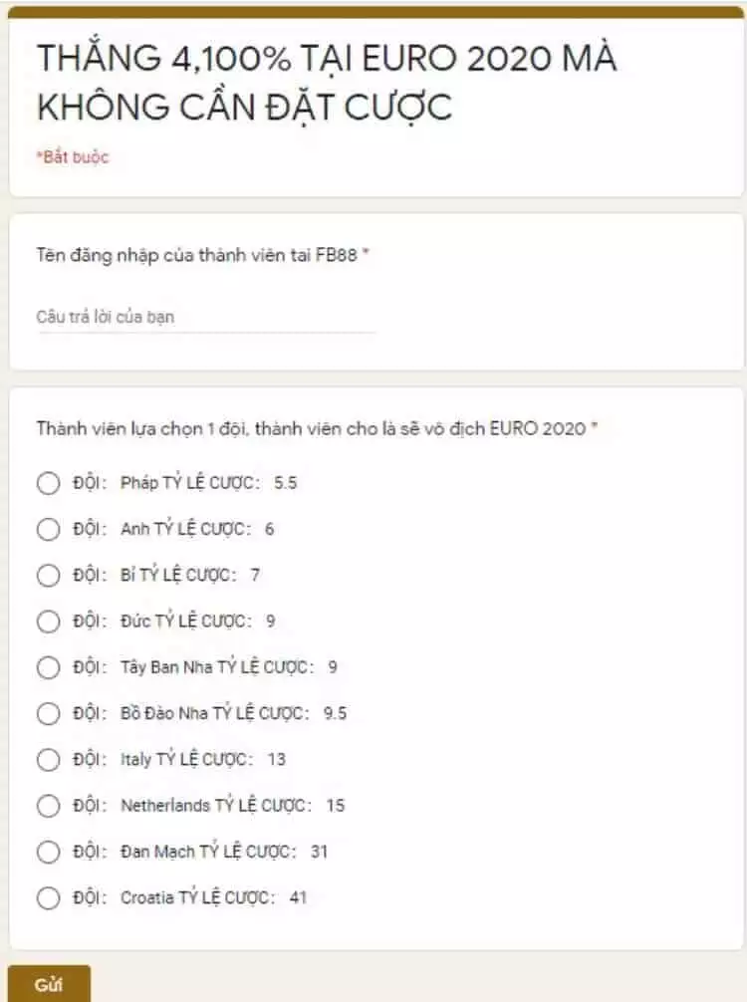Screen dimensions: 747x1002
Task: Pick the Netherlands radio option
Action: [x=48, y=806]
